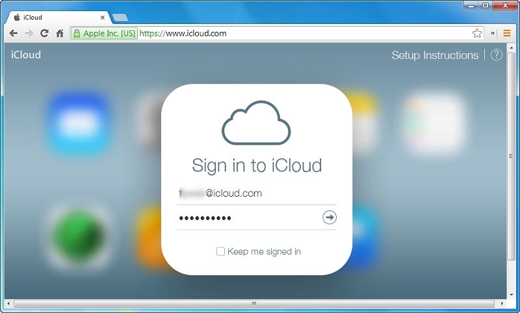The image size is (520, 313).
Task: Click the browser Forward arrow
Action: click(x=29, y=33)
